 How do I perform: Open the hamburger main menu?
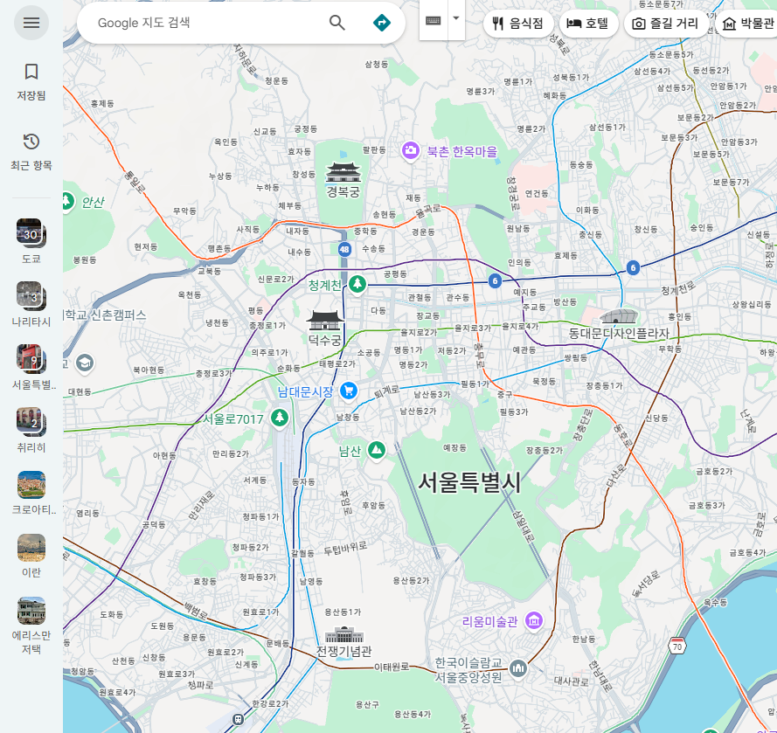[31, 23]
